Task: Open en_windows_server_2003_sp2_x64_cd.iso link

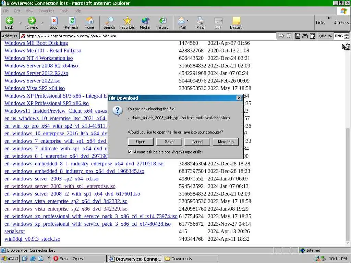Action: (51, 179)
